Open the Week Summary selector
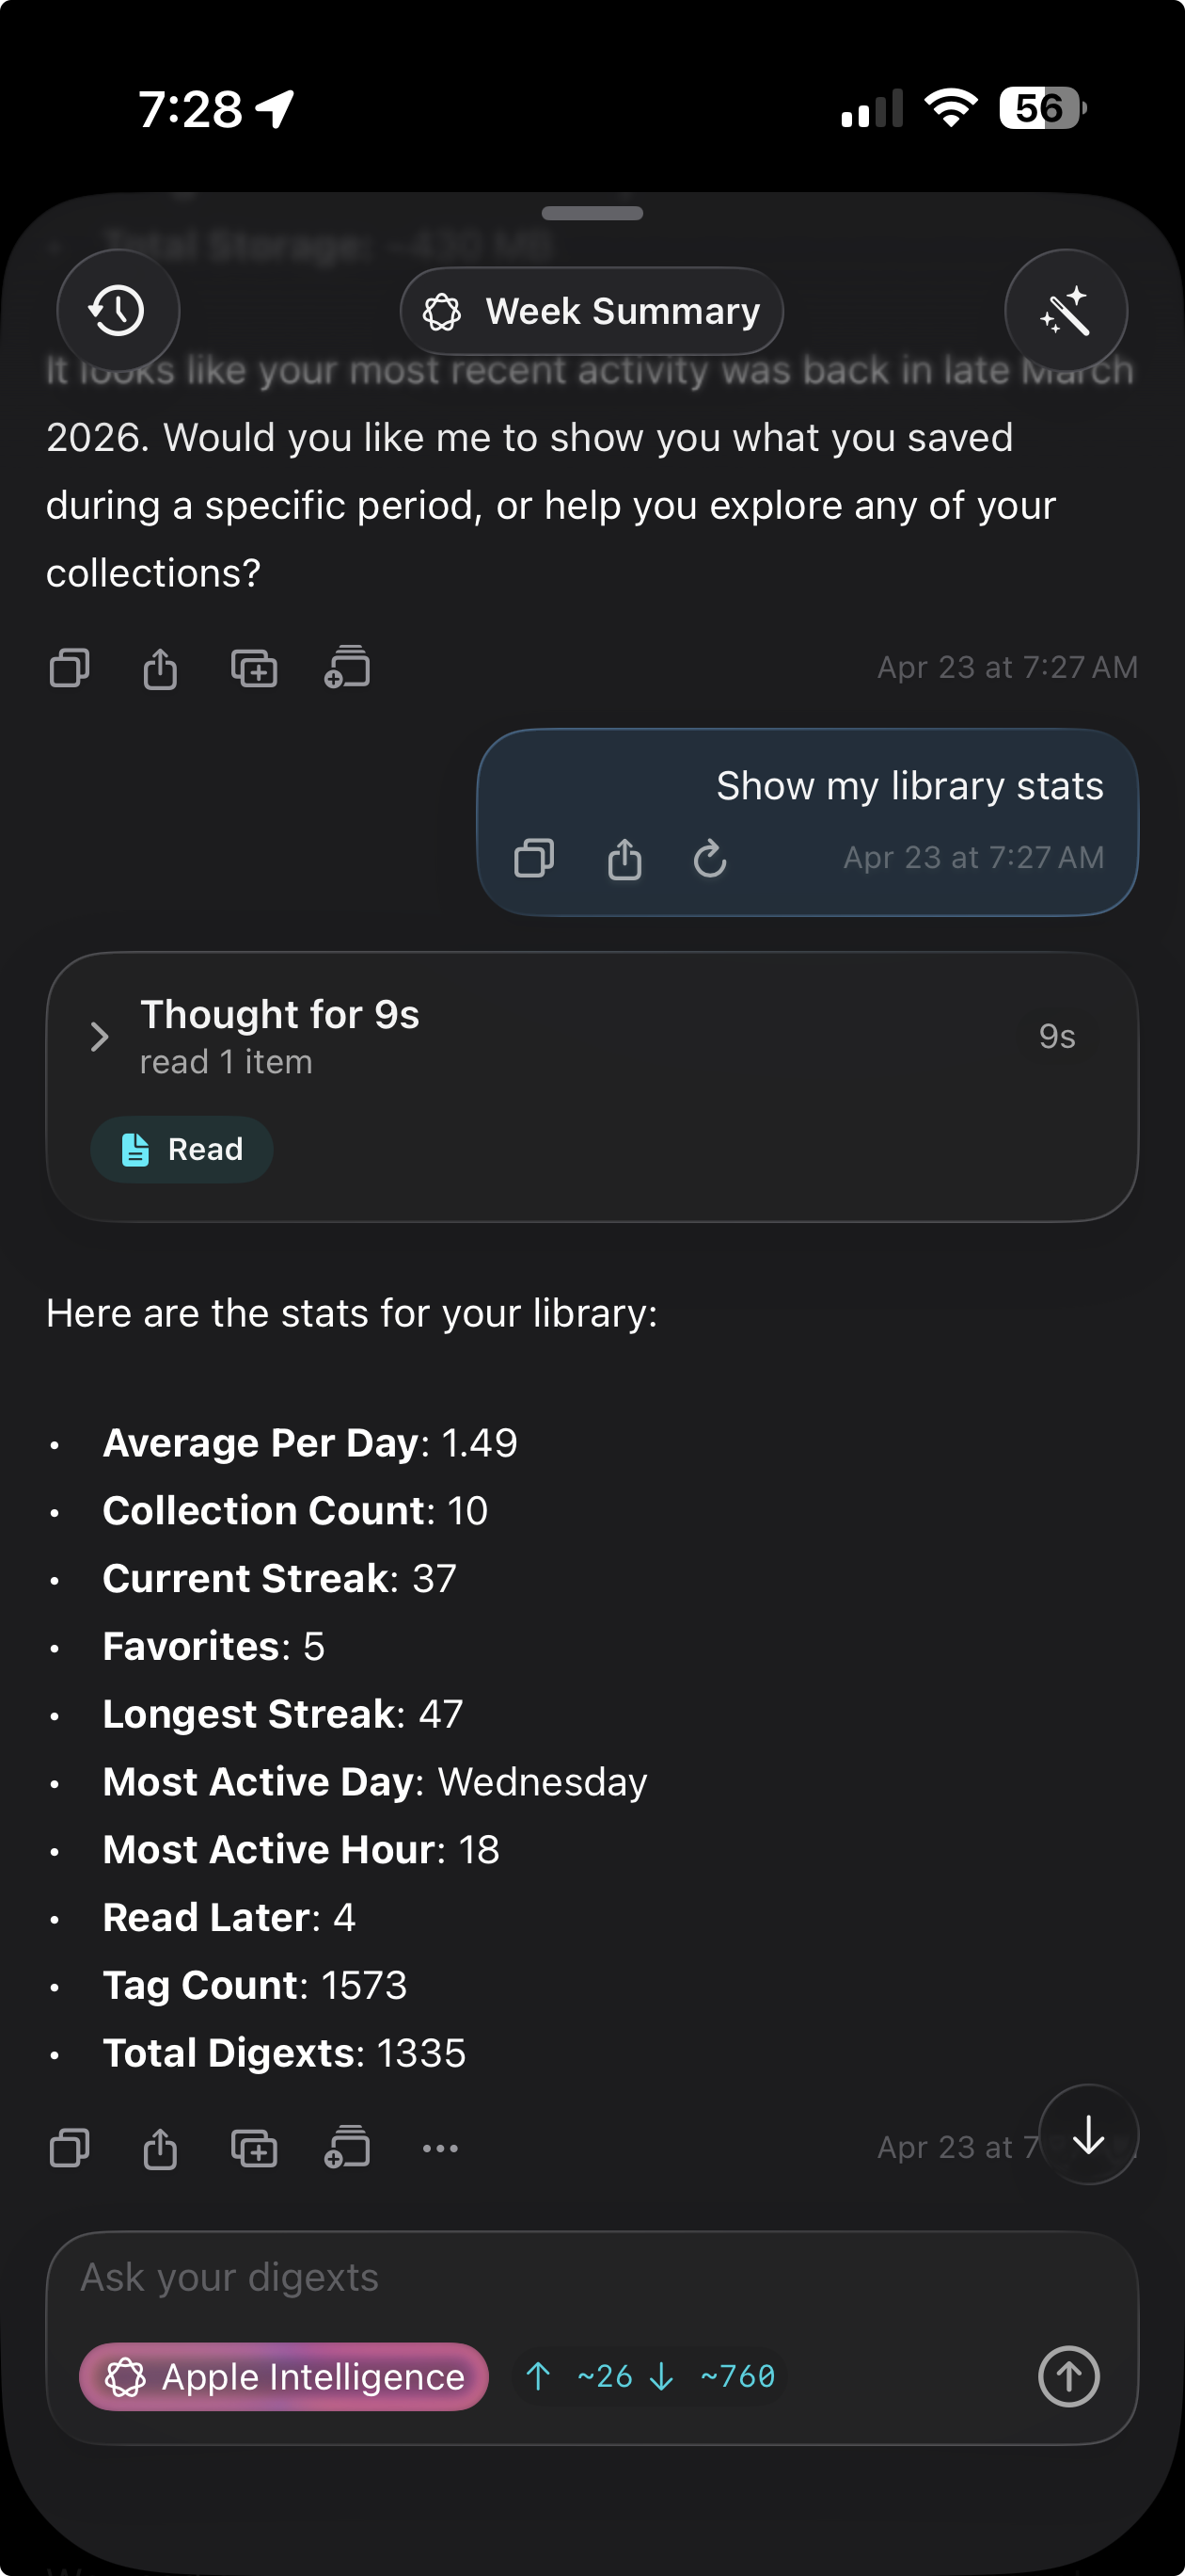Screen dimensions: 1185x2576 pyautogui.click(x=592, y=311)
